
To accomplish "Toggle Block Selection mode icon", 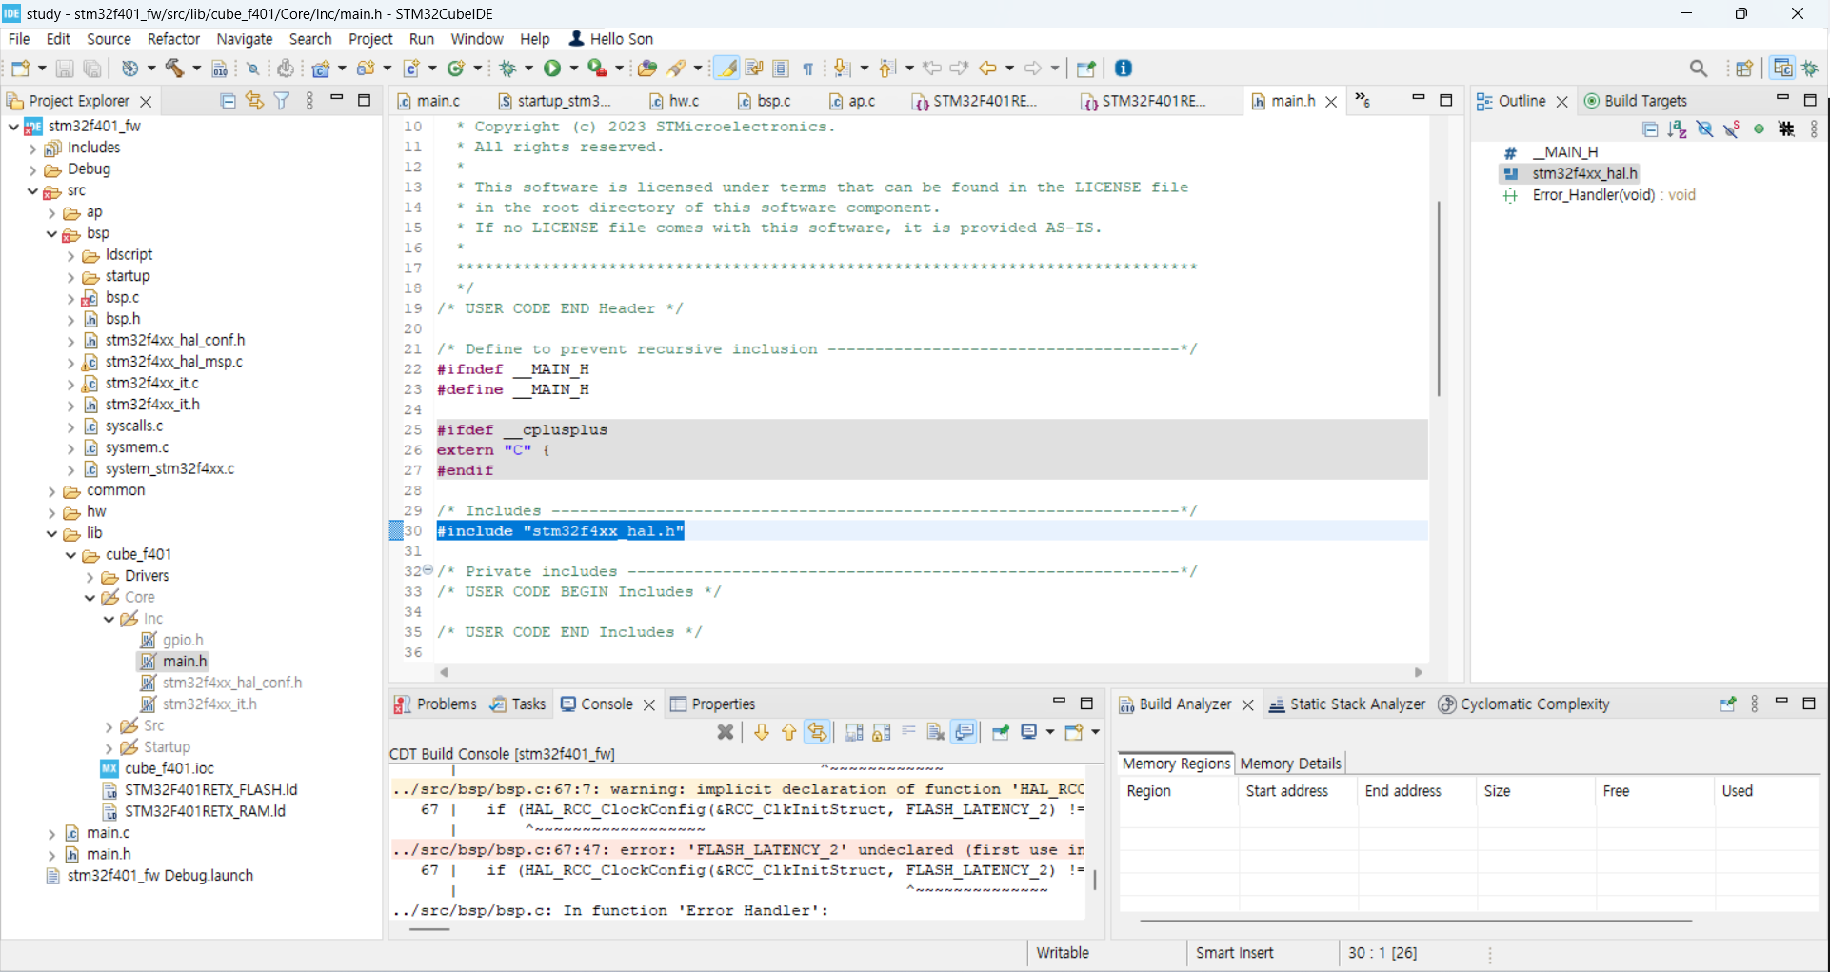I will (x=781, y=68).
